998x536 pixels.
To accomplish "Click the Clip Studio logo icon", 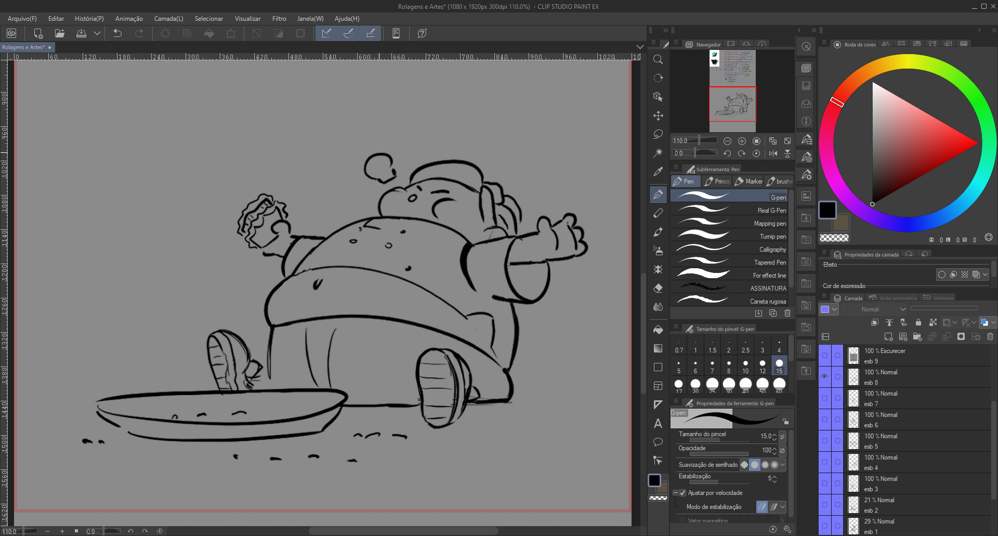I will (11, 33).
